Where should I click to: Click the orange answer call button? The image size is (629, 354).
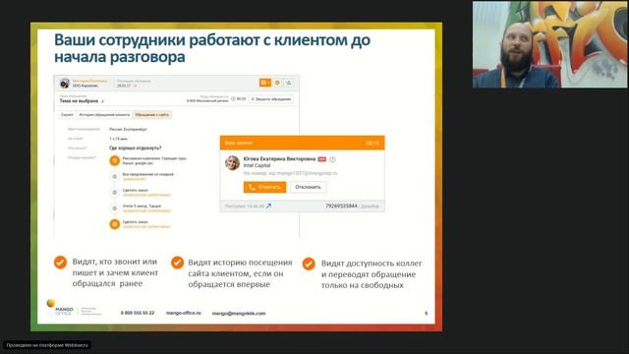(264, 187)
